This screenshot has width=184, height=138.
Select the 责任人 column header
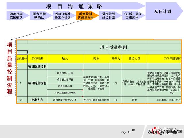coord(116,59)
